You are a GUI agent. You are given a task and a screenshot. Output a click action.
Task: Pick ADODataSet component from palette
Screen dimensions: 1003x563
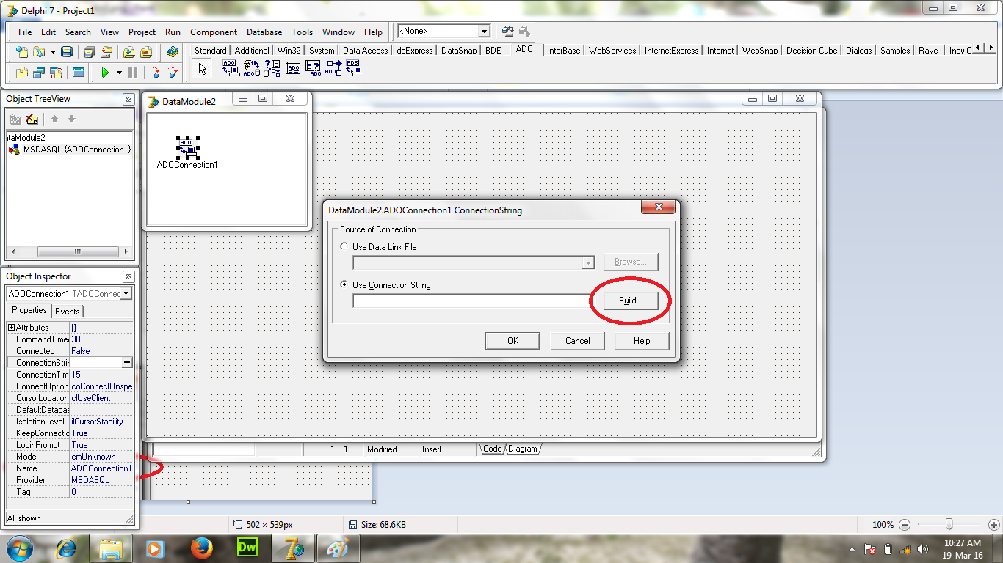point(272,68)
